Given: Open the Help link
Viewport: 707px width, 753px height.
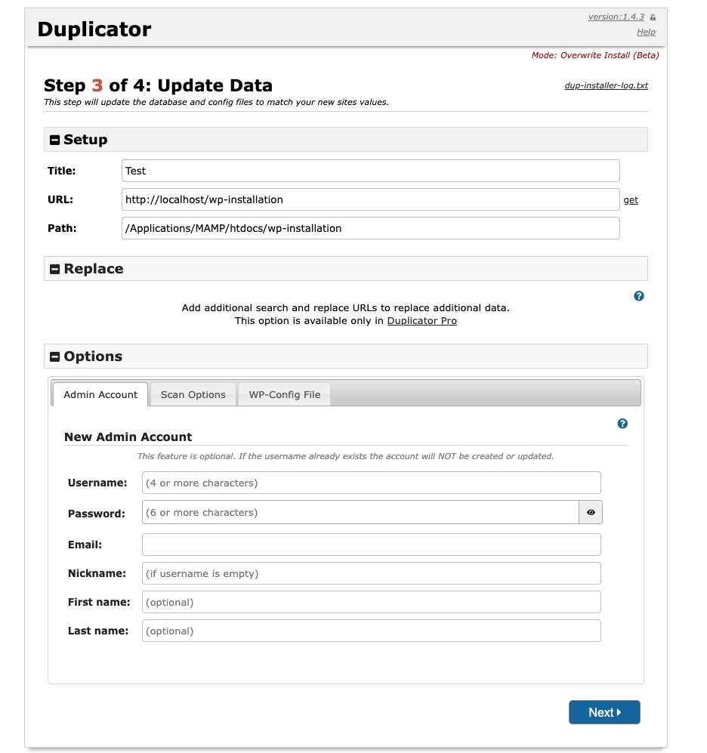Looking at the screenshot, I should pyautogui.click(x=646, y=32).
